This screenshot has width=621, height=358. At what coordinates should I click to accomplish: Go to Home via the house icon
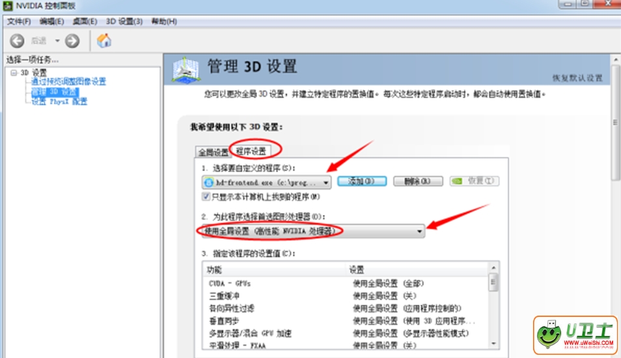104,40
